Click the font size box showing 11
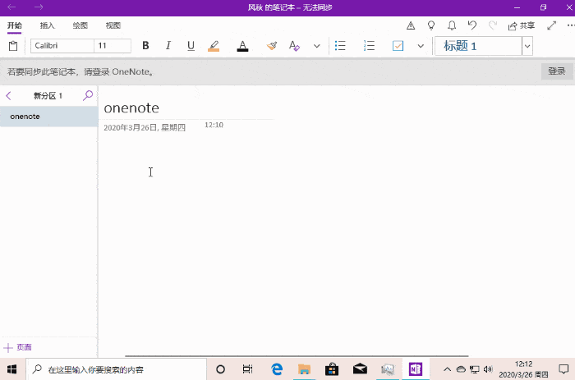575x380 pixels. click(113, 46)
